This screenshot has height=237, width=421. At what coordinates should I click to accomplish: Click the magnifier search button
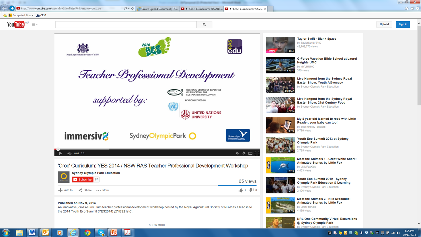click(x=204, y=25)
